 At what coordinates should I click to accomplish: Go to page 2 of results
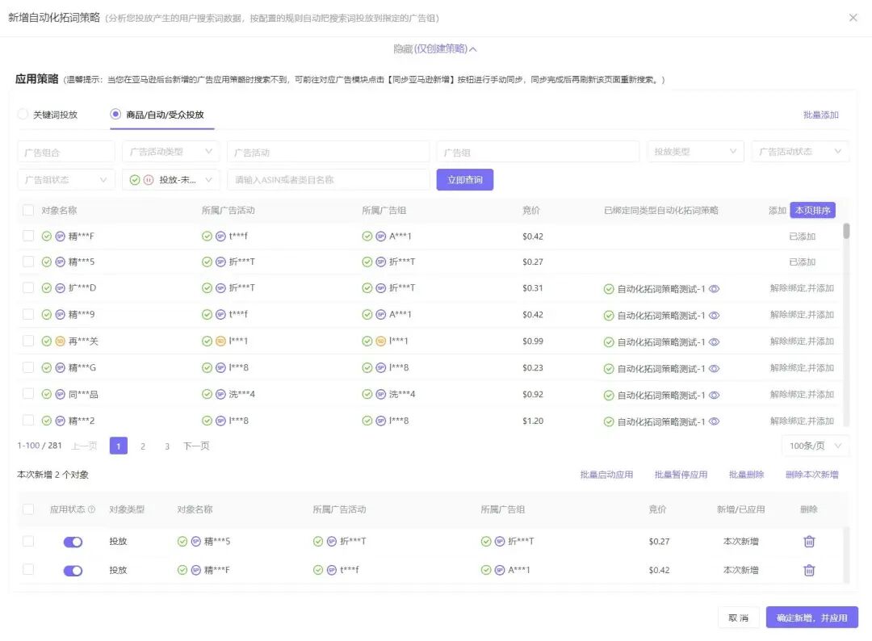click(143, 446)
